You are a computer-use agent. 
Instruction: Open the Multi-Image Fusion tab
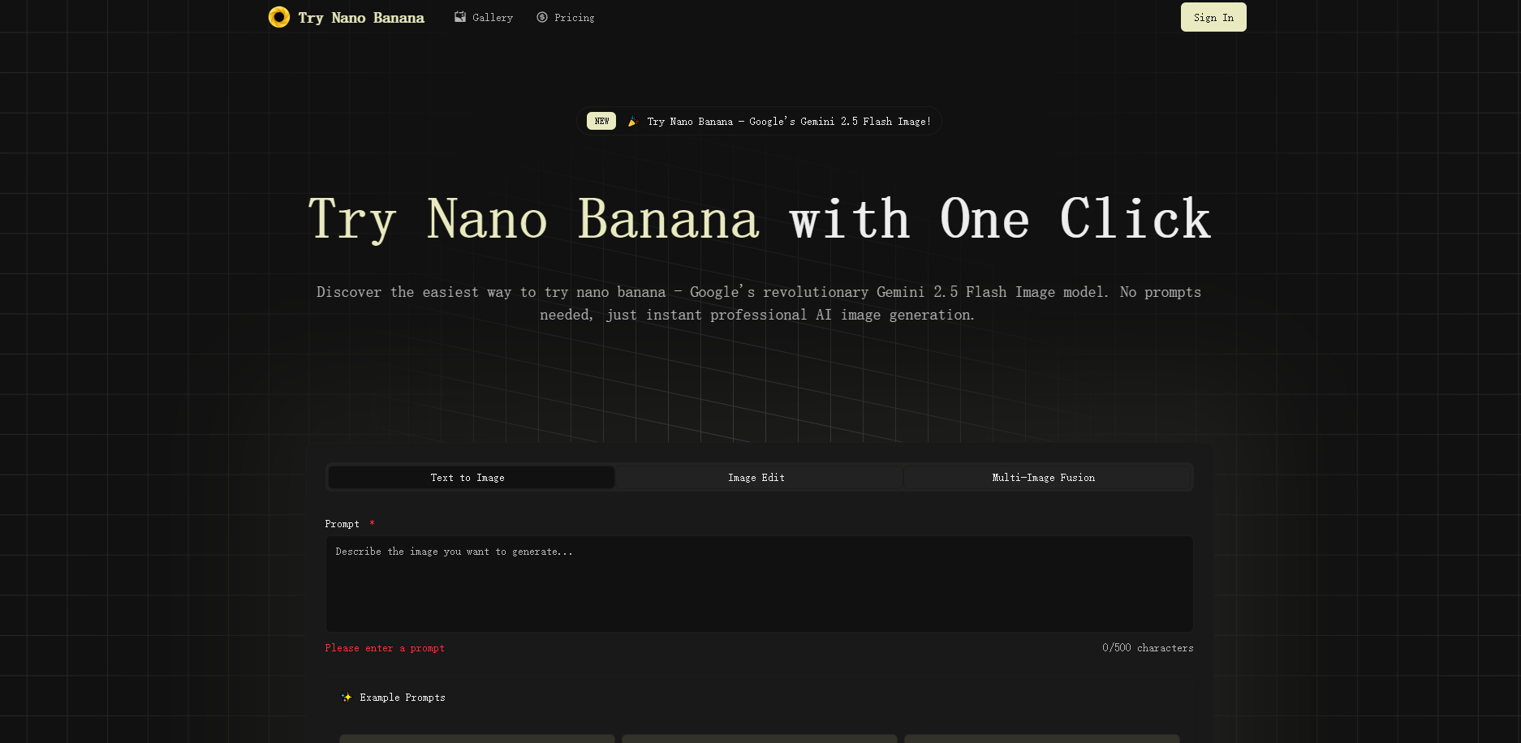tap(1042, 477)
